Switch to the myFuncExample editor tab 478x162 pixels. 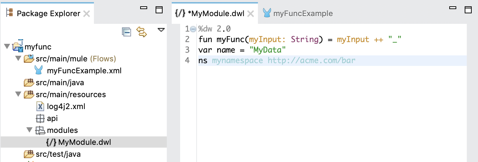(302, 14)
